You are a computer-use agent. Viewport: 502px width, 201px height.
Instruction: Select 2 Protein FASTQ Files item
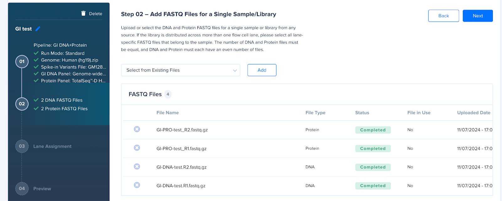tap(64, 108)
